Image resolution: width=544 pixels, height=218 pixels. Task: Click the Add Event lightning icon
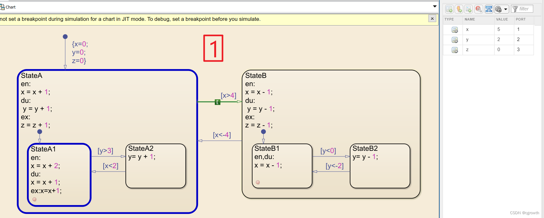click(x=459, y=9)
